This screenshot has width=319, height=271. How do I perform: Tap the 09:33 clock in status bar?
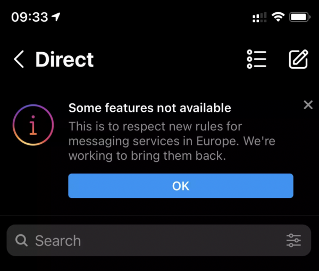[x=30, y=17]
